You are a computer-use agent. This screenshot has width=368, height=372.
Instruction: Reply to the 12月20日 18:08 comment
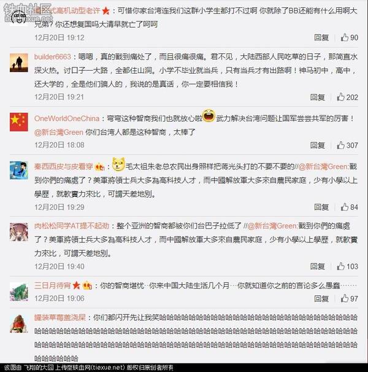(x=317, y=145)
